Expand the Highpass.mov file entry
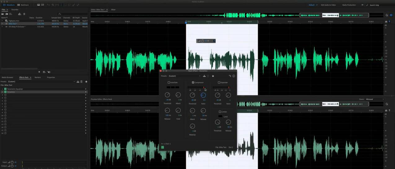Screen dimensions: 395x169 [x=2, y=21]
